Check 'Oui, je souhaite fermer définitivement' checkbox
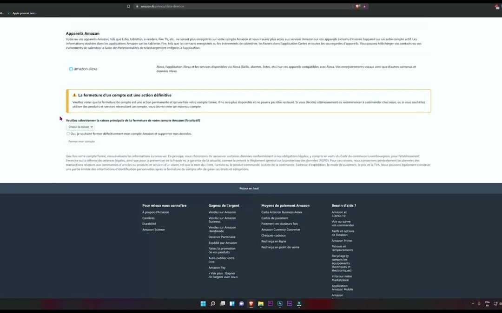502x313 pixels. click(68, 134)
